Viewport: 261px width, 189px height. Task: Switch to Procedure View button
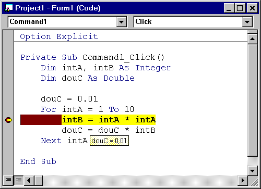(x=8, y=180)
